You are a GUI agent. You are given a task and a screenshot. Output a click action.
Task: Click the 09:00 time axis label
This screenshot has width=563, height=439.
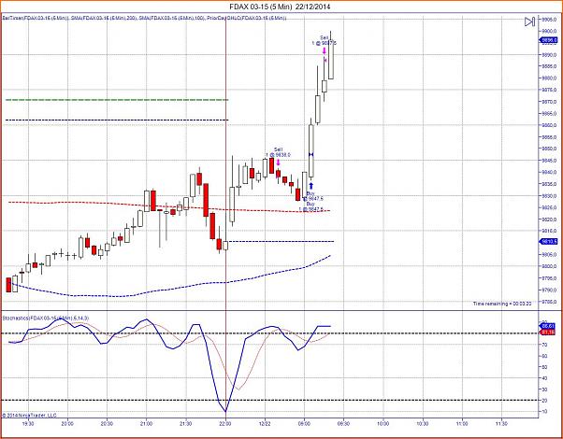pos(304,423)
